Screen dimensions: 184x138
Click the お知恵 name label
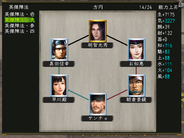(x=136, y=64)
